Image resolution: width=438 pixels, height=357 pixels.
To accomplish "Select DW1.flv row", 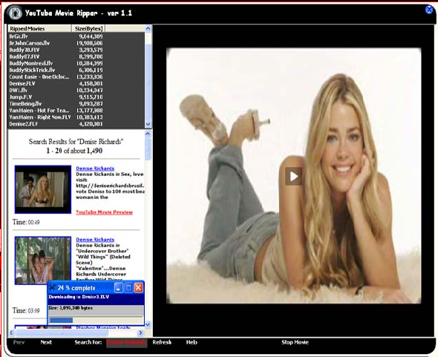I will [x=76, y=90].
